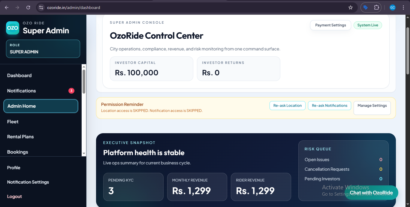
Task: Open the GC browser profile avatar
Action: click(393, 7)
